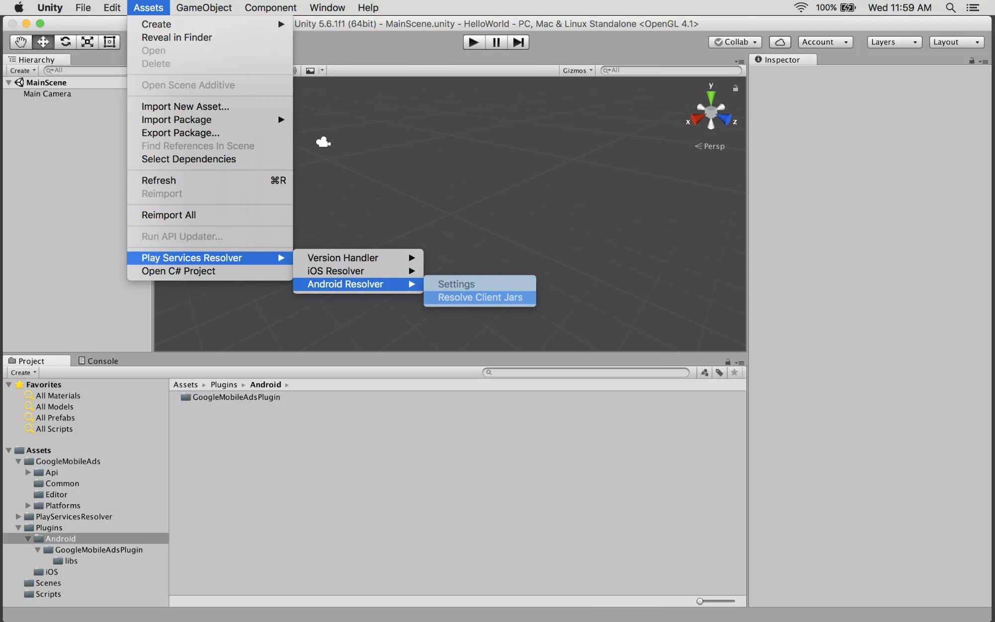Open the Apple menu
Image resolution: width=995 pixels, height=622 pixels.
tap(18, 7)
